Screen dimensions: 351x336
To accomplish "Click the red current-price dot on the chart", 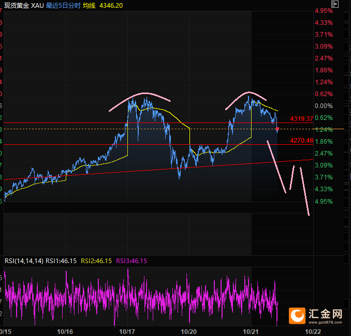I will (x=277, y=129).
